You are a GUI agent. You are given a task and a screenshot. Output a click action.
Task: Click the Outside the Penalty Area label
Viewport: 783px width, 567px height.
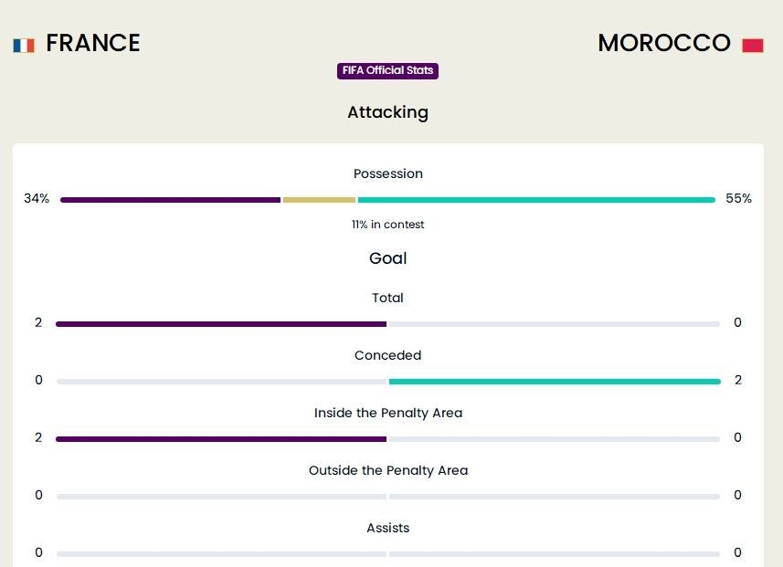[x=387, y=470]
